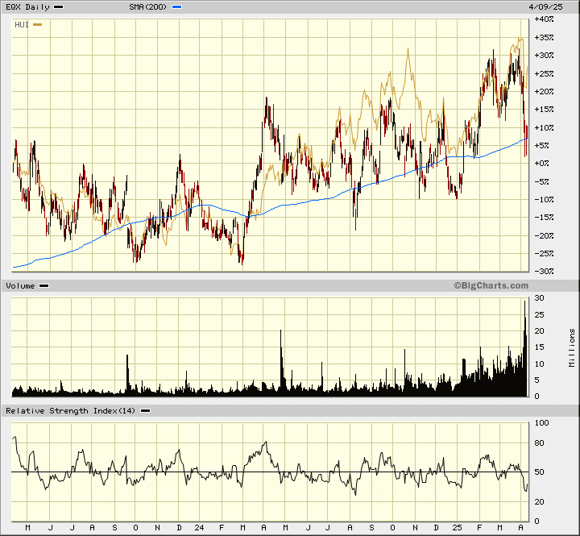Click the 'Relative Strength Index(14)' header

point(70,411)
